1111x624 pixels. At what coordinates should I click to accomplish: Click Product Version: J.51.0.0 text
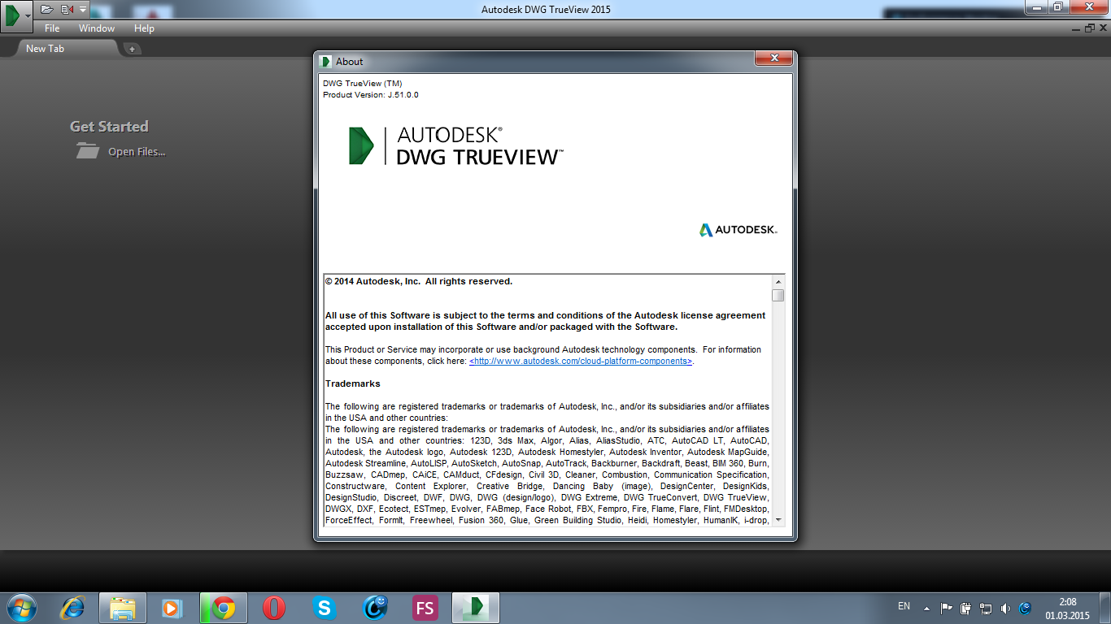(371, 95)
